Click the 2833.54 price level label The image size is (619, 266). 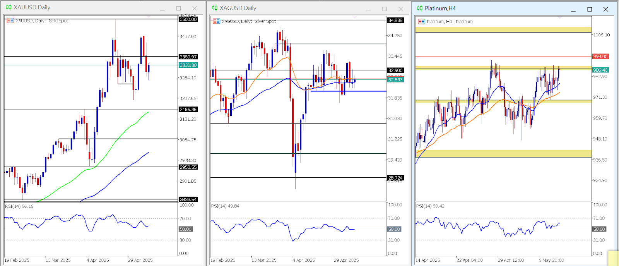coord(188,199)
